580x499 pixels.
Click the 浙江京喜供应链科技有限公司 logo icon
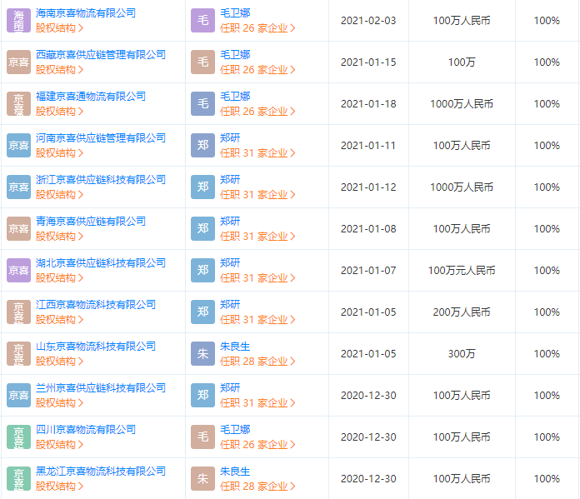(x=18, y=187)
